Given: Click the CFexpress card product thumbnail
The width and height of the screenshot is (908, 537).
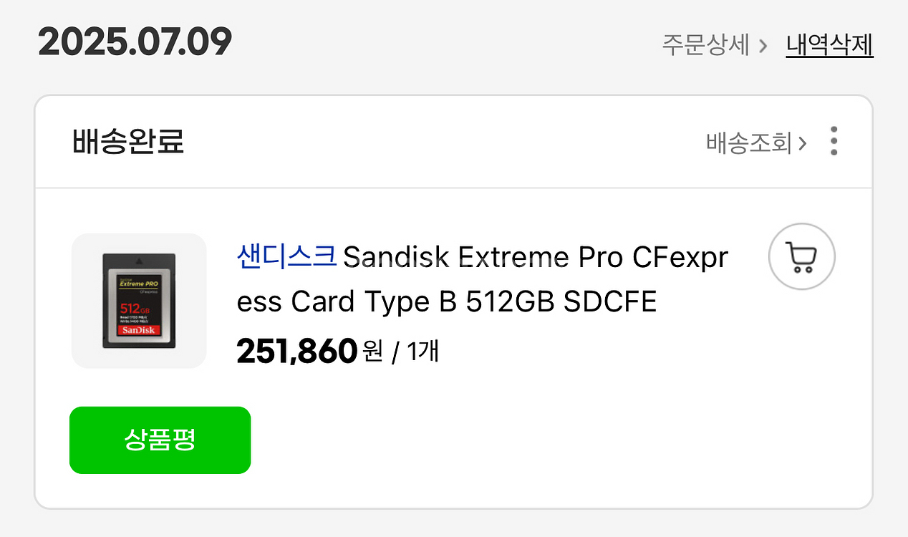Looking at the screenshot, I should pos(139,301).
